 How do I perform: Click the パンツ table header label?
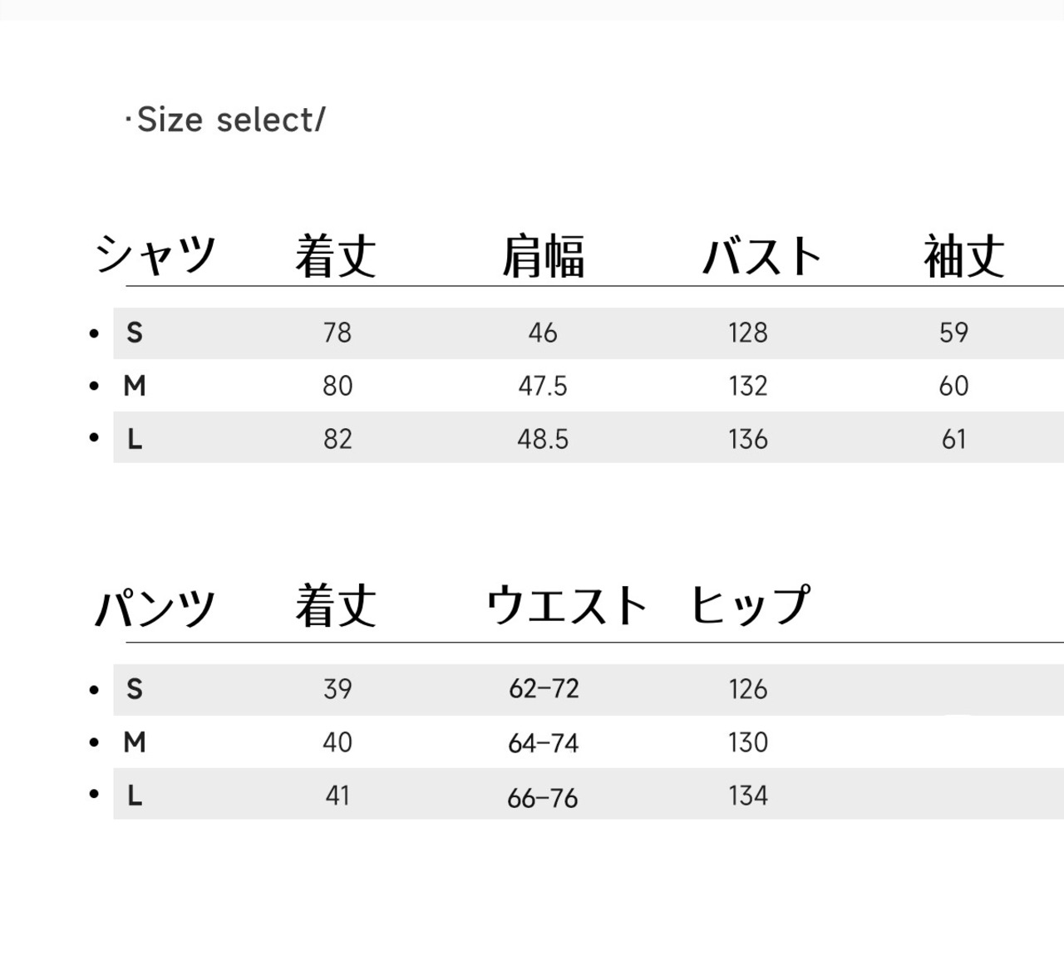click(155, 608)
